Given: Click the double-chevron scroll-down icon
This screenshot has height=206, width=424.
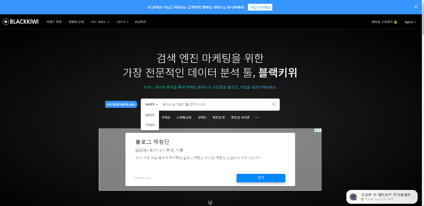Looking at the screenshot, I should coord(210,202).
